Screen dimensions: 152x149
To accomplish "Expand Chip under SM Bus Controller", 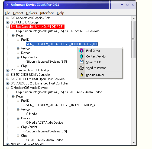I will click(18, 66).
